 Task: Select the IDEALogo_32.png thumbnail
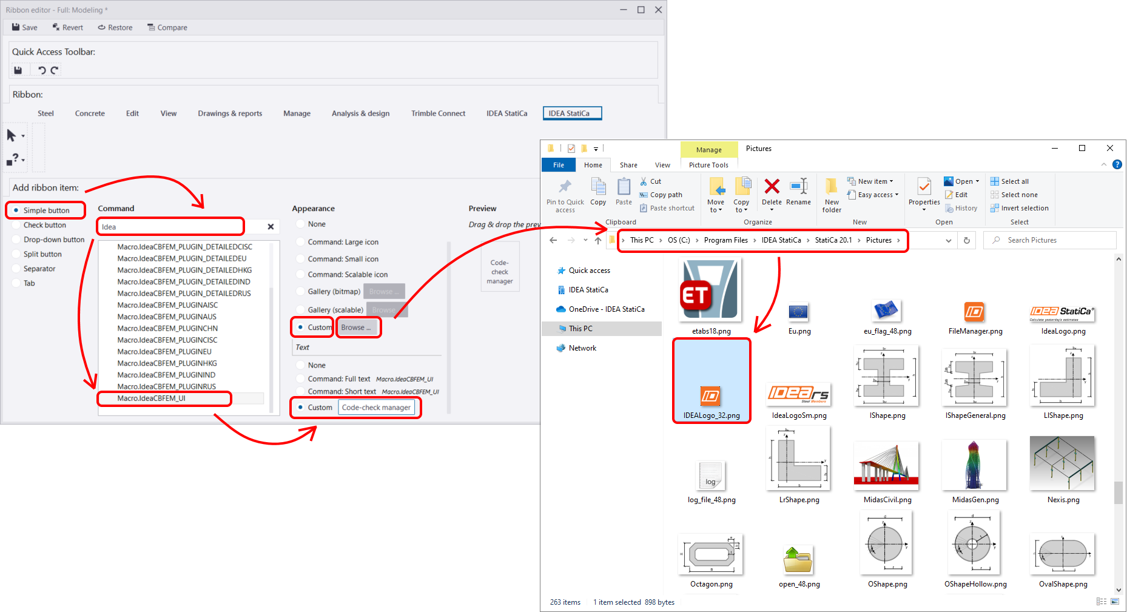(712, 380)
